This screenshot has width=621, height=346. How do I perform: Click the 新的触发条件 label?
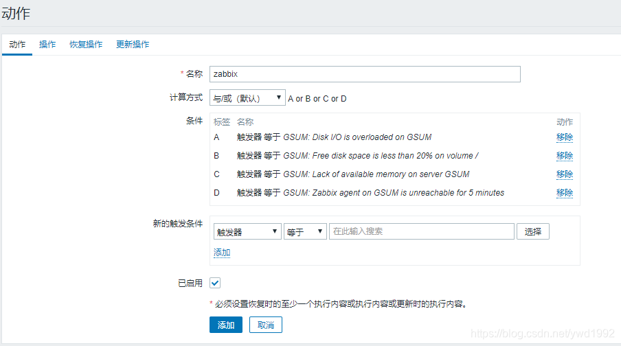pyautogui.click(x=178, y=224)
